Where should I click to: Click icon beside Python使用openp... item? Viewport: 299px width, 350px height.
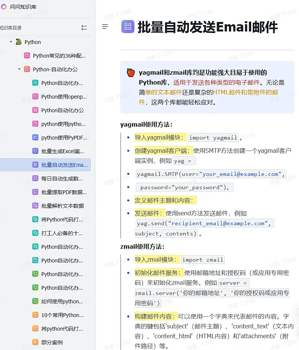[x=35, y=96]
